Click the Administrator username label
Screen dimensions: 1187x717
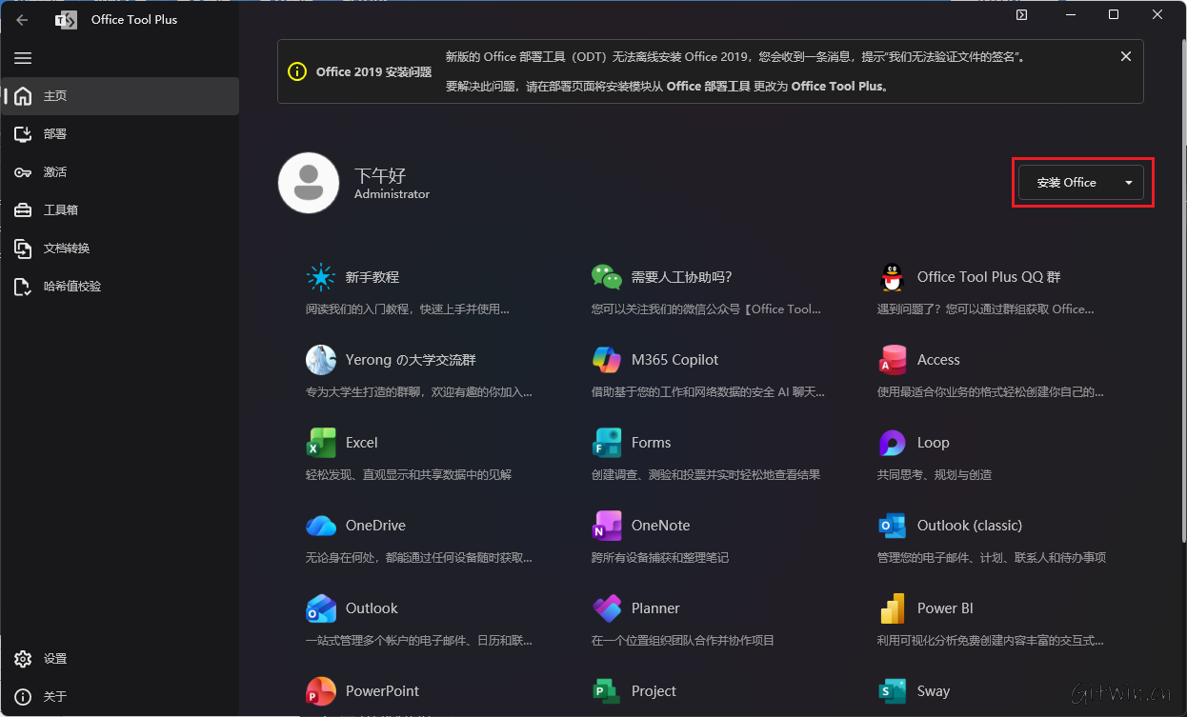[392, 194]
